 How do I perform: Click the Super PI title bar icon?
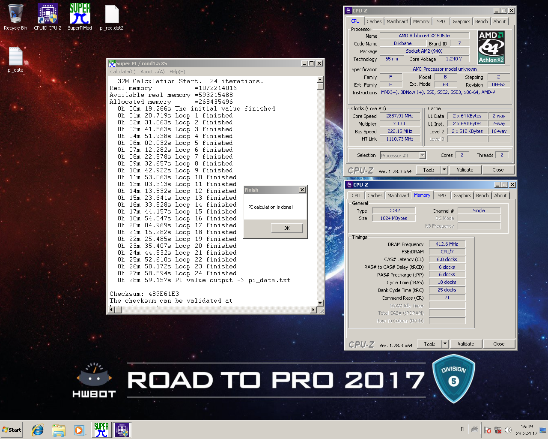click(x=112, y=63)
